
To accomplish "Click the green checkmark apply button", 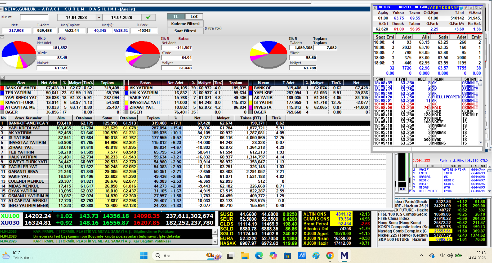I will [148, 17].
